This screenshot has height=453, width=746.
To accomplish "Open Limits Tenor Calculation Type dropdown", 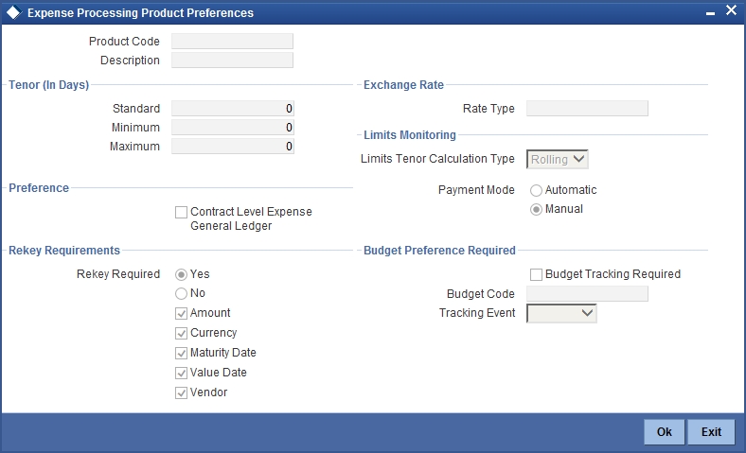I will [558, 160].
